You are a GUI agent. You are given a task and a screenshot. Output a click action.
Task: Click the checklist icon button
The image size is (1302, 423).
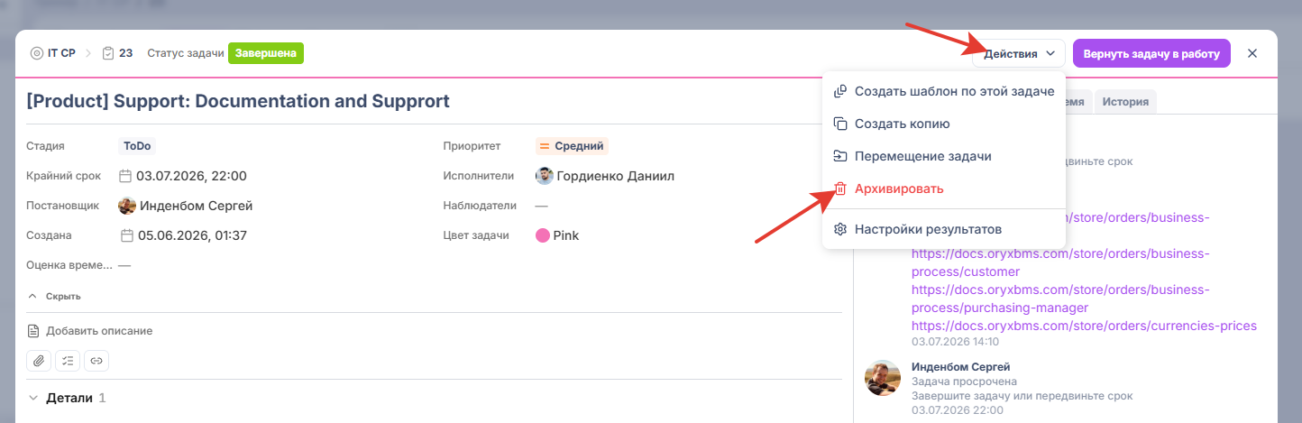coord(68,361)
